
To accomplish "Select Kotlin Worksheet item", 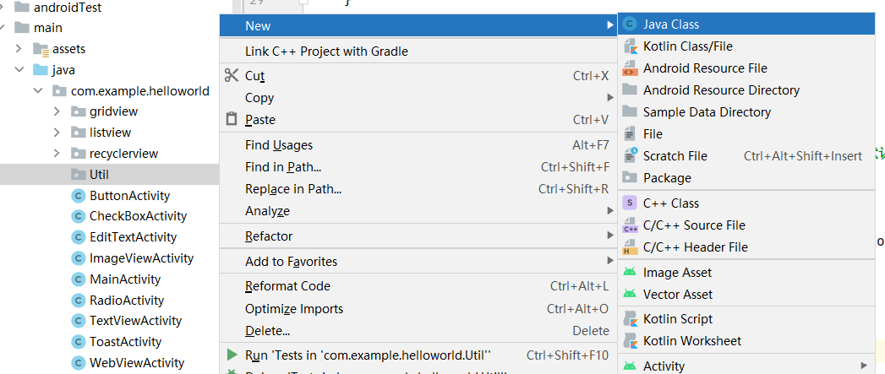I will point(691,341).
